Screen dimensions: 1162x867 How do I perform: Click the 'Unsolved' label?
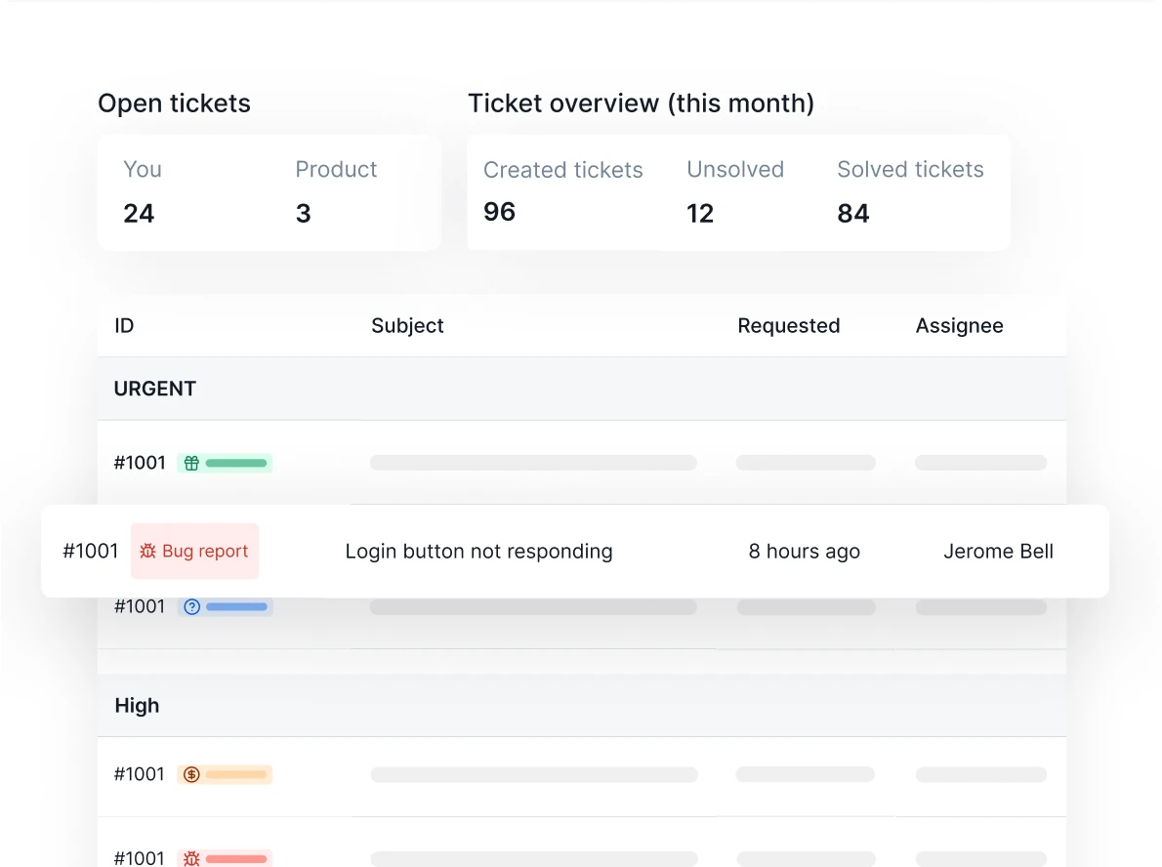pyautogui.click(x=735, y=170)
